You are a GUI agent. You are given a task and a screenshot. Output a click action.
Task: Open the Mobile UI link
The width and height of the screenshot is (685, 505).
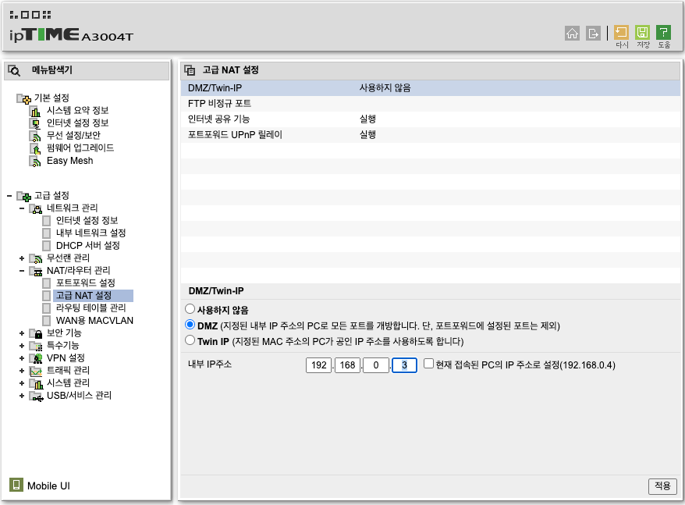(x=48, y=485)
